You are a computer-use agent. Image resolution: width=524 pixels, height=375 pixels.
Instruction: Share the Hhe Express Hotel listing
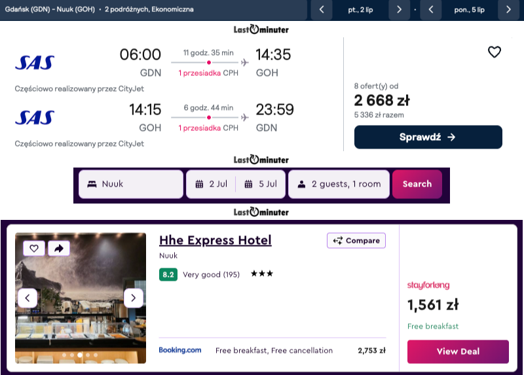(59, 249)
